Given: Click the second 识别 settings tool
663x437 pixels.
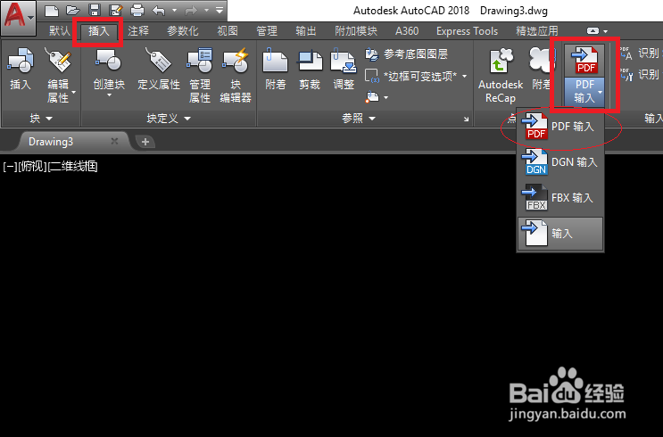Looking at the screenshot, I should 640,75.
